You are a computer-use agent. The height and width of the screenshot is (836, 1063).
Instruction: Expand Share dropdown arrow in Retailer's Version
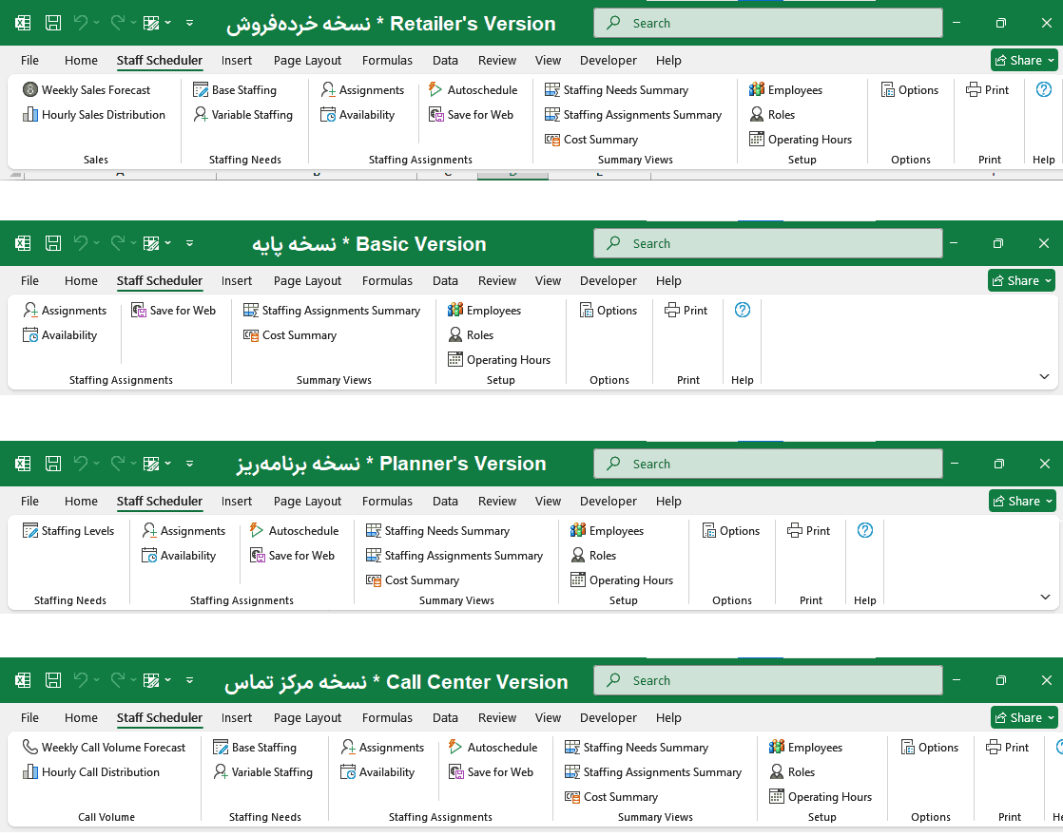click(x=1051, y=60)
